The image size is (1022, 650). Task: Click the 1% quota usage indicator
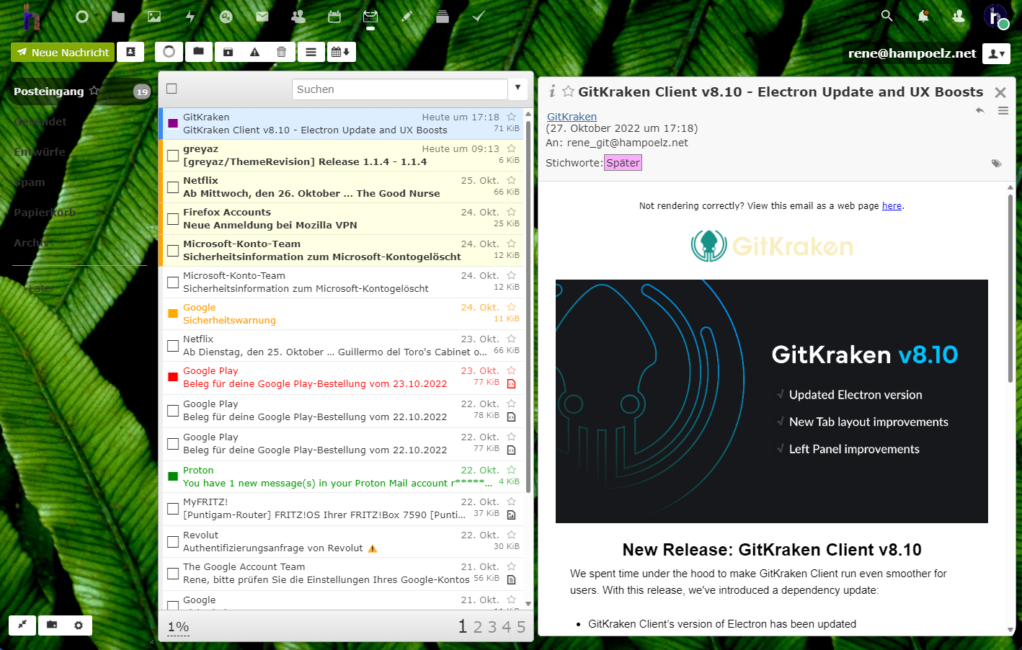pos(178,627)
